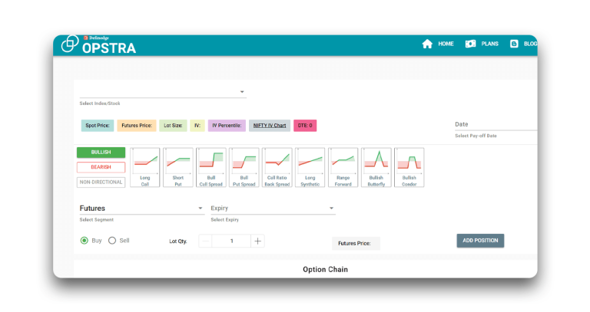
Task: Open the Futures segment dropdown
Action: click(x=142, y=208)
